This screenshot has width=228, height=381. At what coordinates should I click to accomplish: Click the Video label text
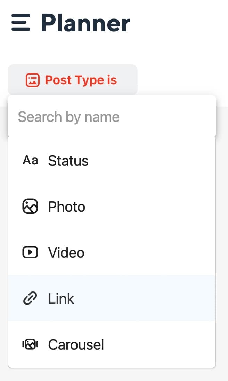(x=66, y=252)
